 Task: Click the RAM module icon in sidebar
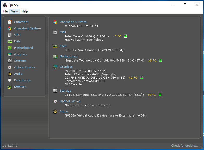[x=10, y=42]
